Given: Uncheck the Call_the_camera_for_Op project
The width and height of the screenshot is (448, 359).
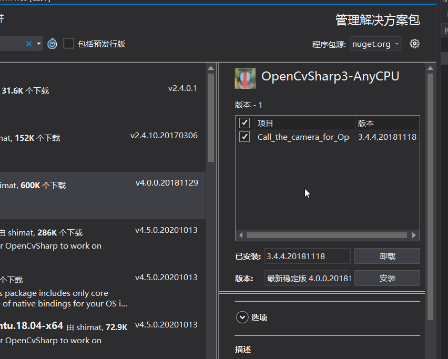Looking at the screenshot, I should tap(245, 137).
